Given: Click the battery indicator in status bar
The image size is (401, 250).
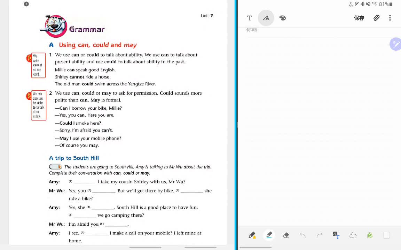Looking at the screenshot, I should coord(391,4).
